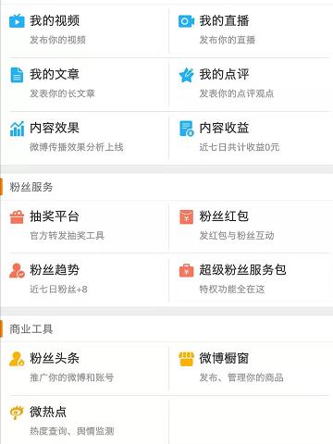Tap the 我的点评 star icon
Viewport: 333px width, 444px height.
(186, 75)
